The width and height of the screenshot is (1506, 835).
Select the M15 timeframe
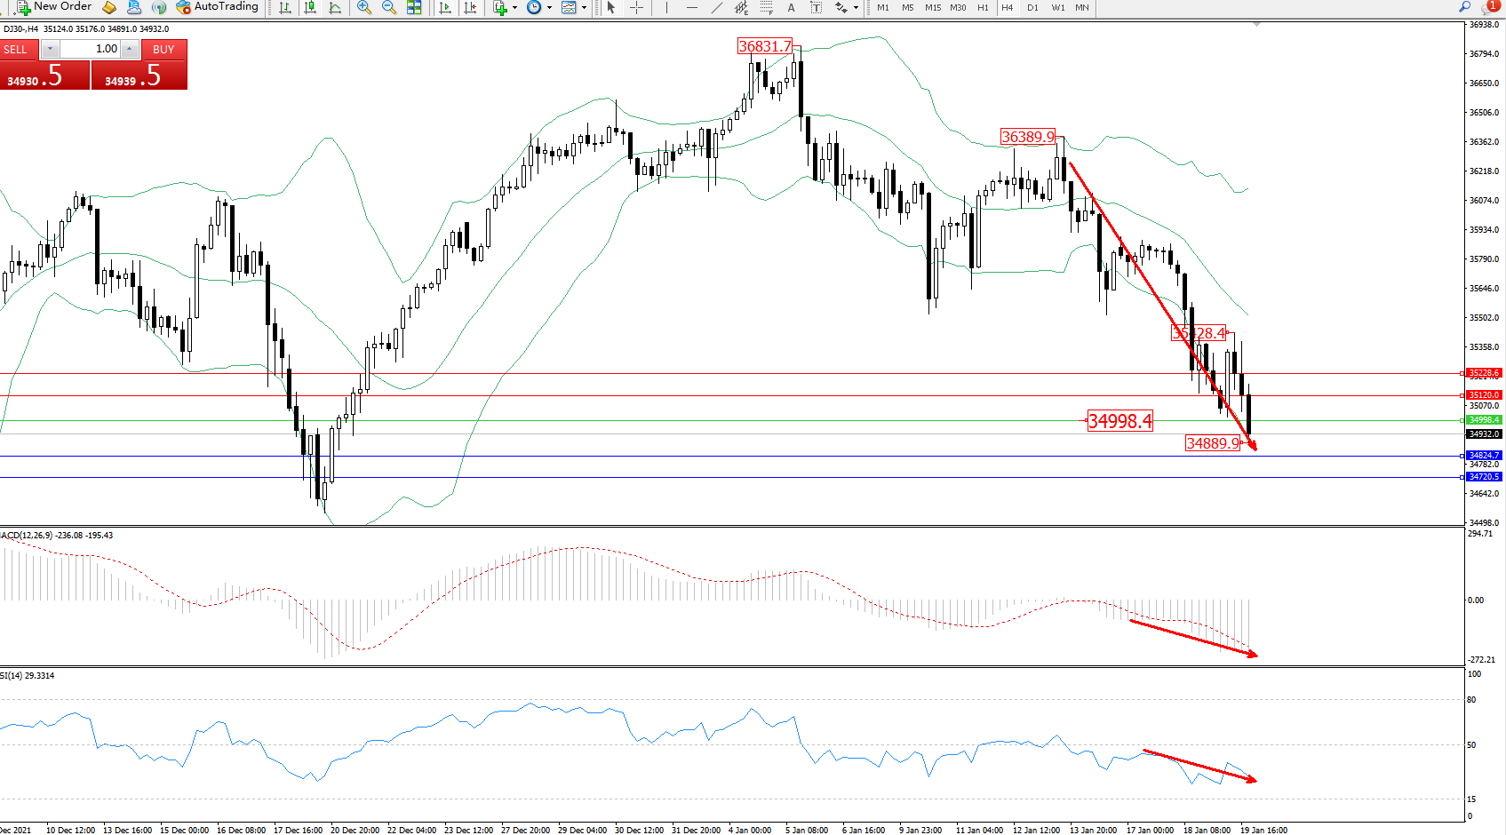pyautogui.click(x=932, y=7)
